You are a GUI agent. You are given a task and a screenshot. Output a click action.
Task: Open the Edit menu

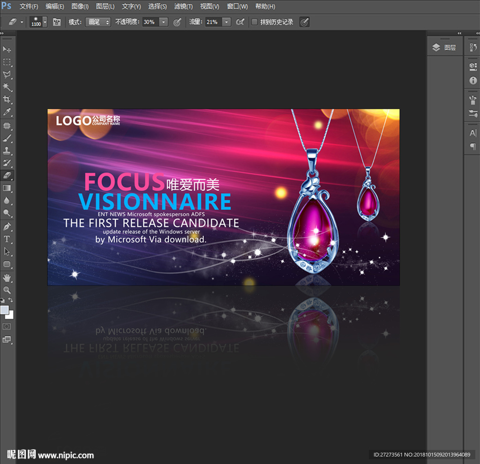[x=55, y=7]
